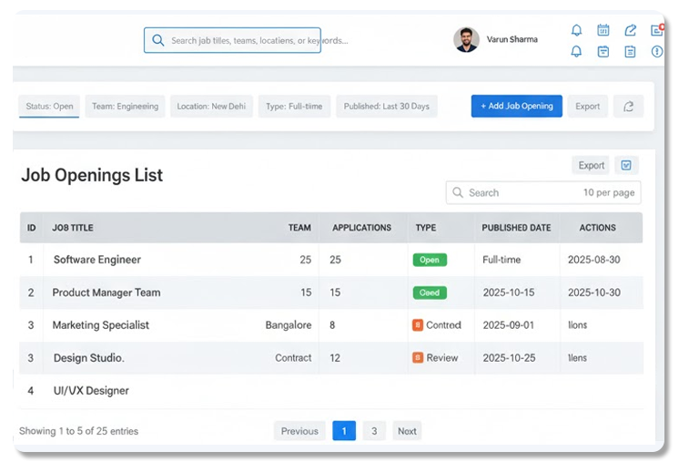This screenshot has width=679, height=462.
Task: Toggle the Status: Open filter chip
Action: (x=49, y=107)
